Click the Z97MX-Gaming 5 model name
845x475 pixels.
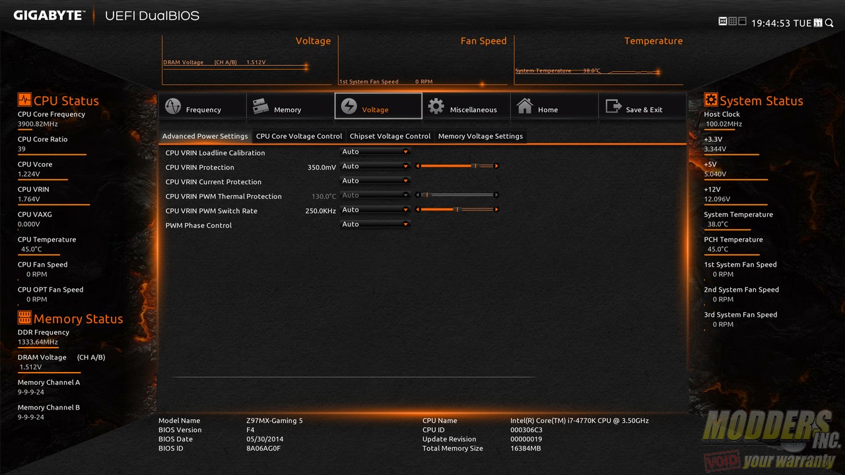click(275, 421)
